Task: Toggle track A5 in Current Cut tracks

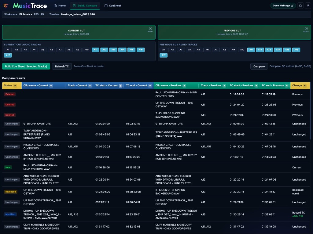Action: click(43, 50)
